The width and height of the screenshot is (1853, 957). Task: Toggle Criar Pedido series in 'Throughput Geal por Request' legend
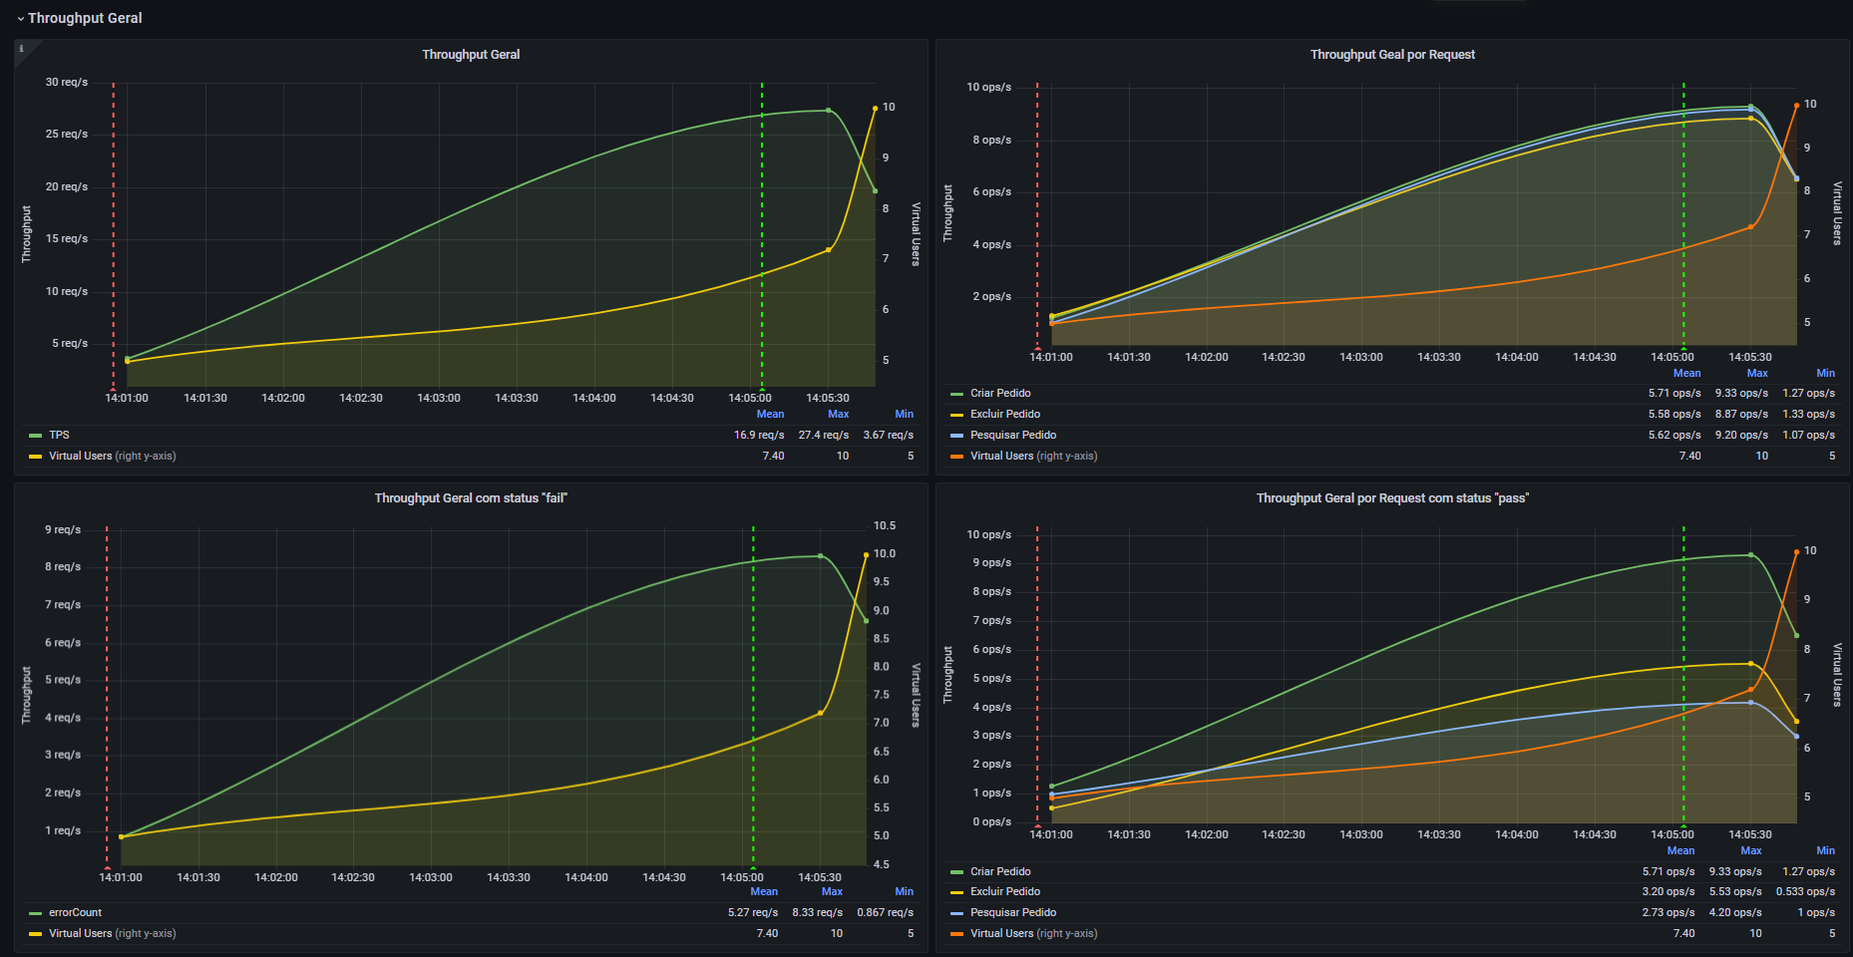click(x=1000, y=393)
